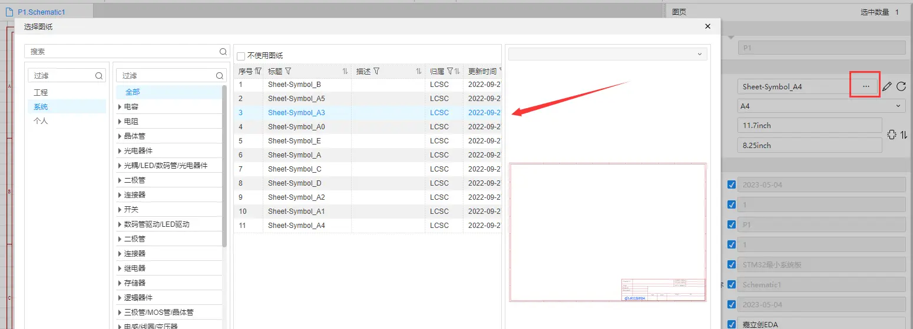Open the A4 paper size dropdown
The height and width of the screenshot is (329, 913).
pos(821,106)
